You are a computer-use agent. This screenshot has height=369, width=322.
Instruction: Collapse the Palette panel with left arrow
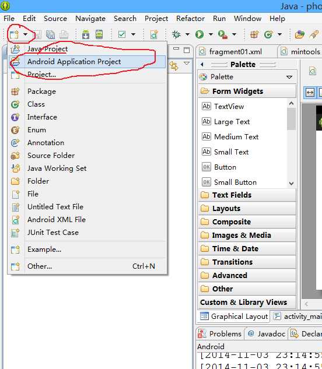(202, 64)
